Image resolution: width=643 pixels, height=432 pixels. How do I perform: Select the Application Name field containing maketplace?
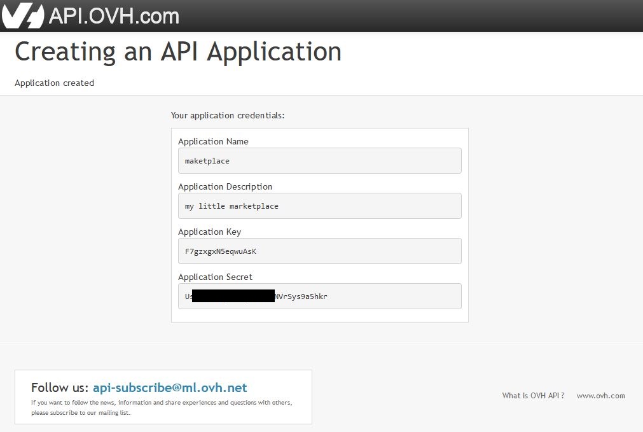tap(319, 161)
